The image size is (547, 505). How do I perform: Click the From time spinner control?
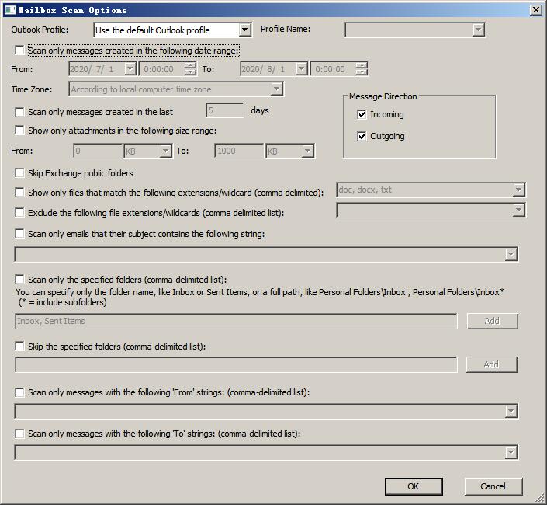click(190, 69)
